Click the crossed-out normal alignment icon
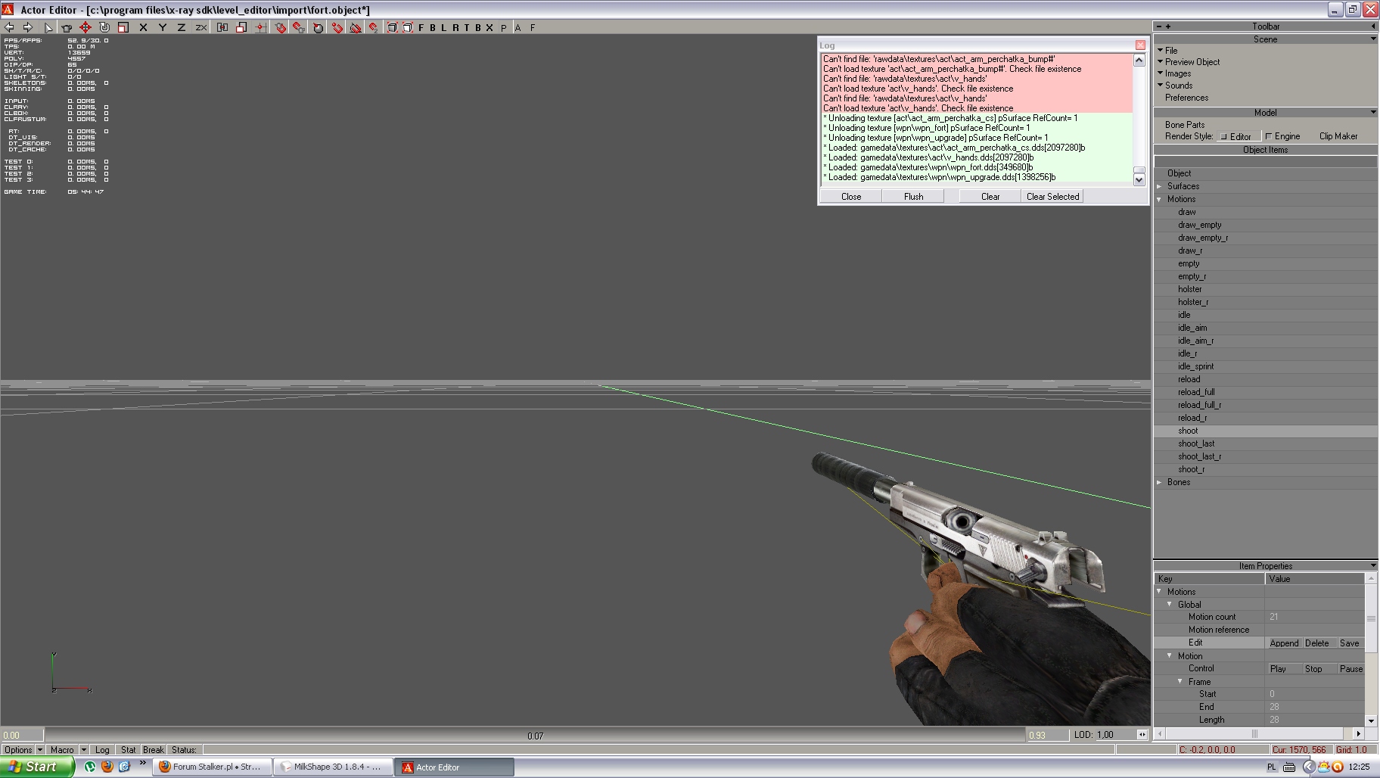Screen dimensions: 1380x778 point(356,27)
